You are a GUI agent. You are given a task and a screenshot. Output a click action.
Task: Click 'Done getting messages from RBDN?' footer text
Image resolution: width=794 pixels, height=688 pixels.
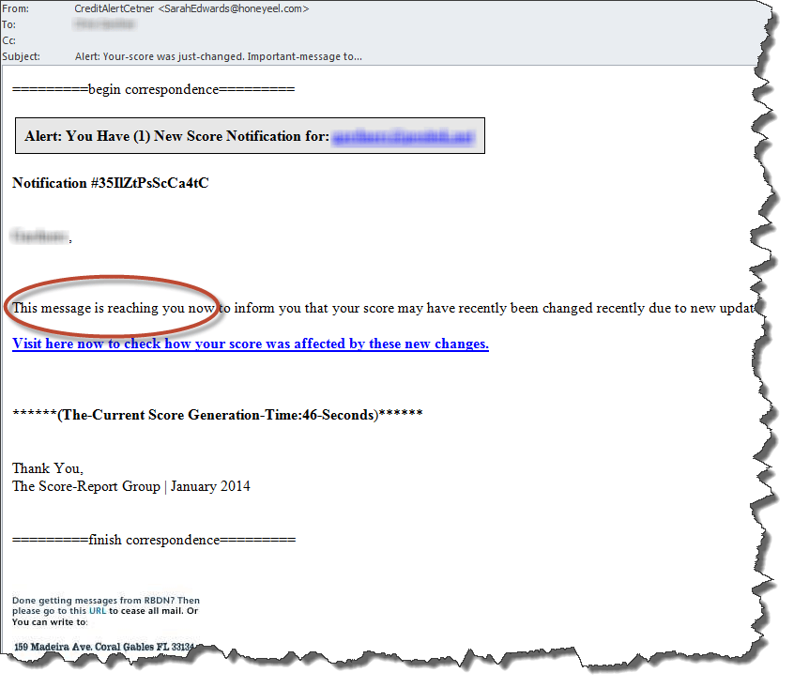[105, 601]
